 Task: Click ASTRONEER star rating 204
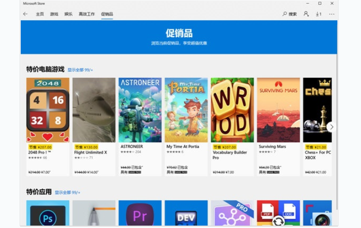pyautogui.click(x=131, y=152)
